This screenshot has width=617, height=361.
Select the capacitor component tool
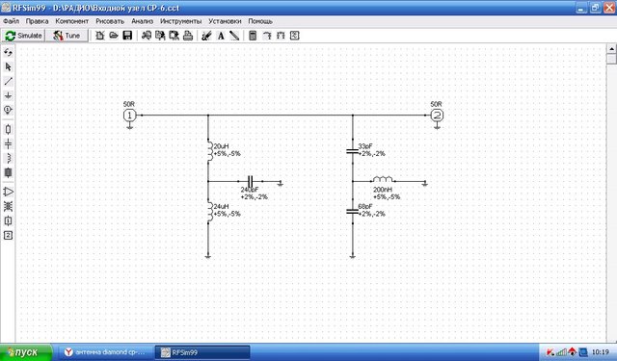click(x=8, y=143)
